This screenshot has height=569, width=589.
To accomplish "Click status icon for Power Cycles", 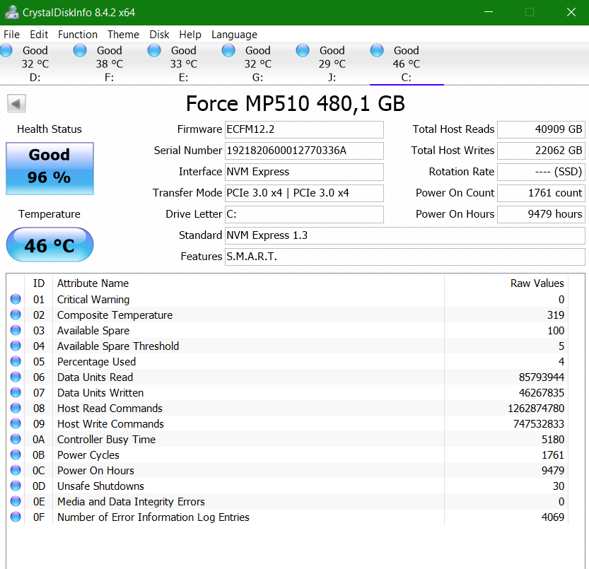I will pyautogui.click(x=16, y=454).
